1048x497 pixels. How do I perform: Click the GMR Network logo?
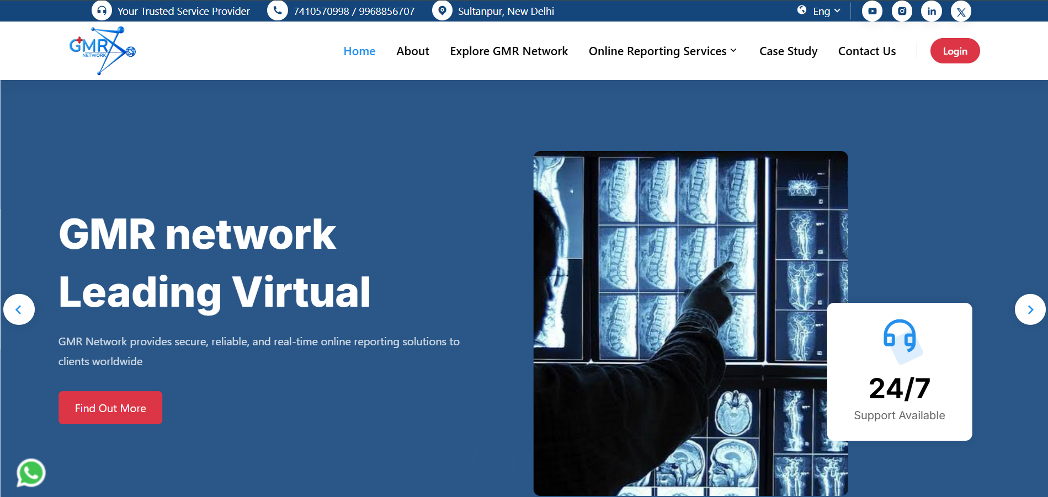tap(102, 51)
